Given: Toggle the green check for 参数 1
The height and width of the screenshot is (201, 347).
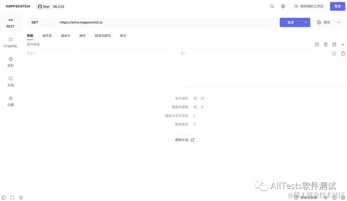Looking at the screenshot, I should (334, 53).
